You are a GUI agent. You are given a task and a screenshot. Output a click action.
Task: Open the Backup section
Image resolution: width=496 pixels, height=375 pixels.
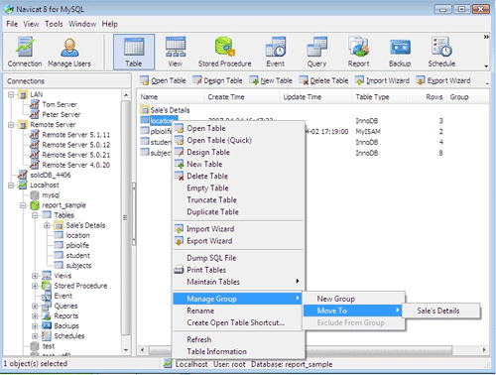(x=400, y=52)
